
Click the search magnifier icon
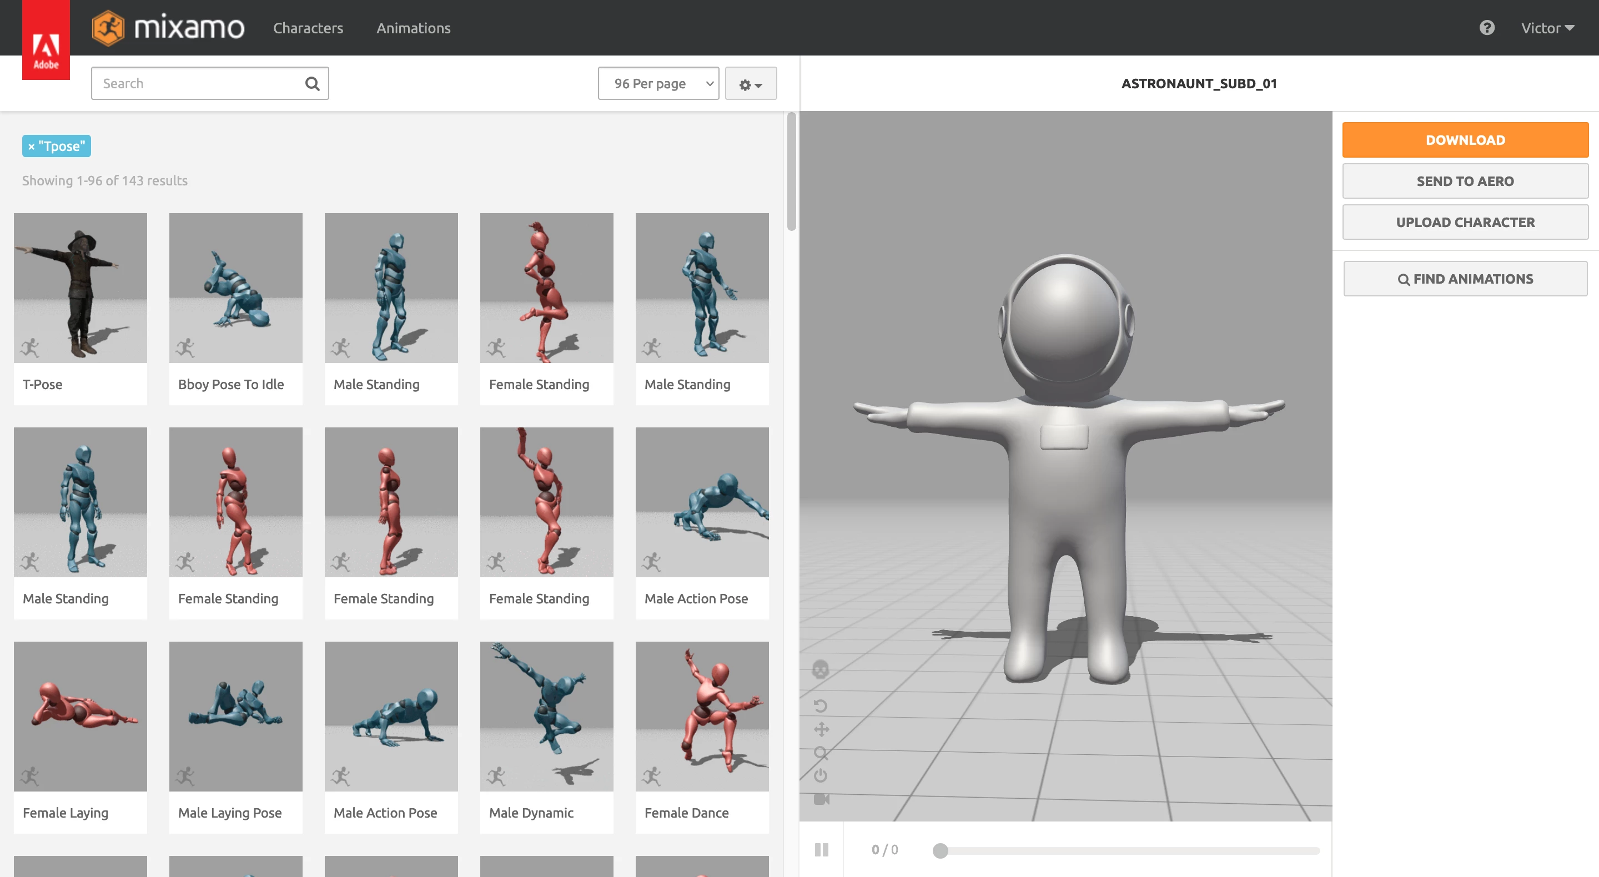(x=312, y=84)
